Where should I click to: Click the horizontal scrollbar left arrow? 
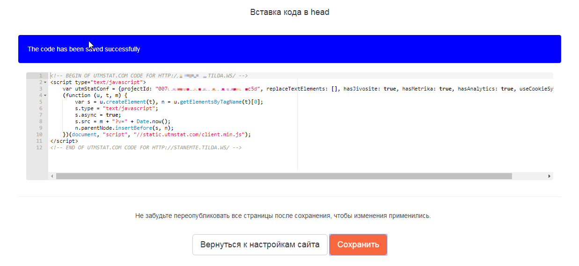(x=52, y=176)
